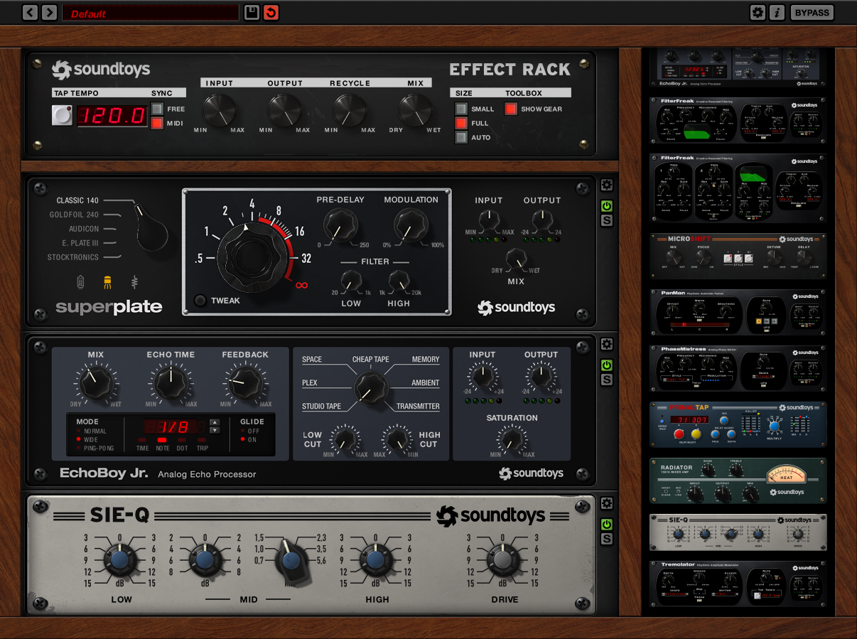Viewport: 857px width, 639px height.
Task: Click the SIE-Q DRIVE knob
Action: (503, 561)
